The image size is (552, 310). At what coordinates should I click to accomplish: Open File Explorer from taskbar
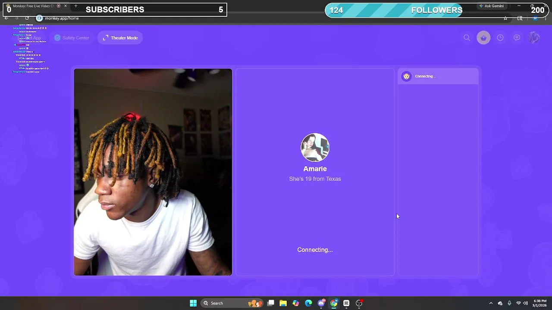(283, 303)
